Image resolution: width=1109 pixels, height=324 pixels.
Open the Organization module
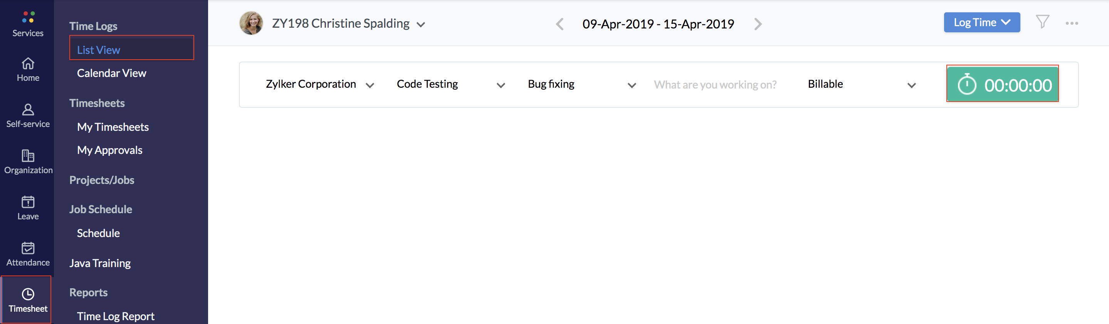[x=28, y=162]
